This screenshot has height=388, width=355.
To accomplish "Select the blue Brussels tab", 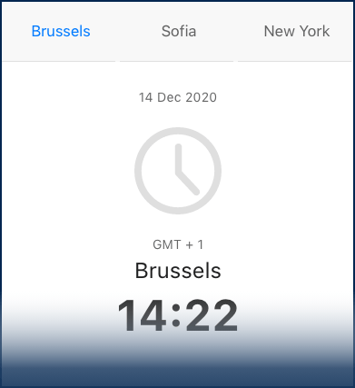I will (x=61, y=31).
